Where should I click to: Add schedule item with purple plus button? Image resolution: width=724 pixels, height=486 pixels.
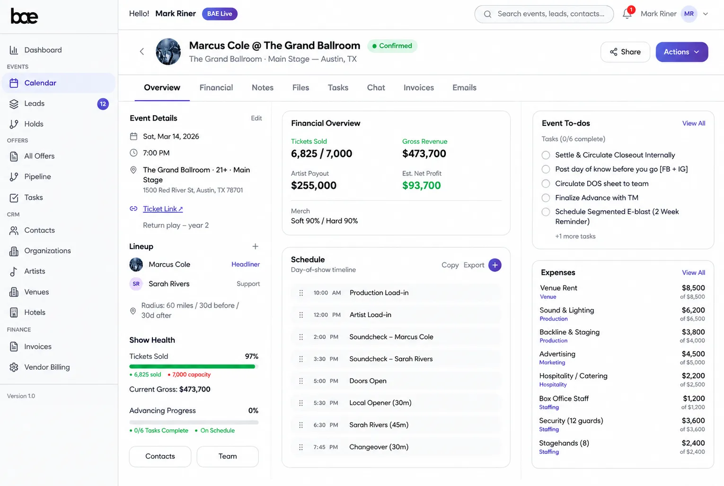pos(494,265)
